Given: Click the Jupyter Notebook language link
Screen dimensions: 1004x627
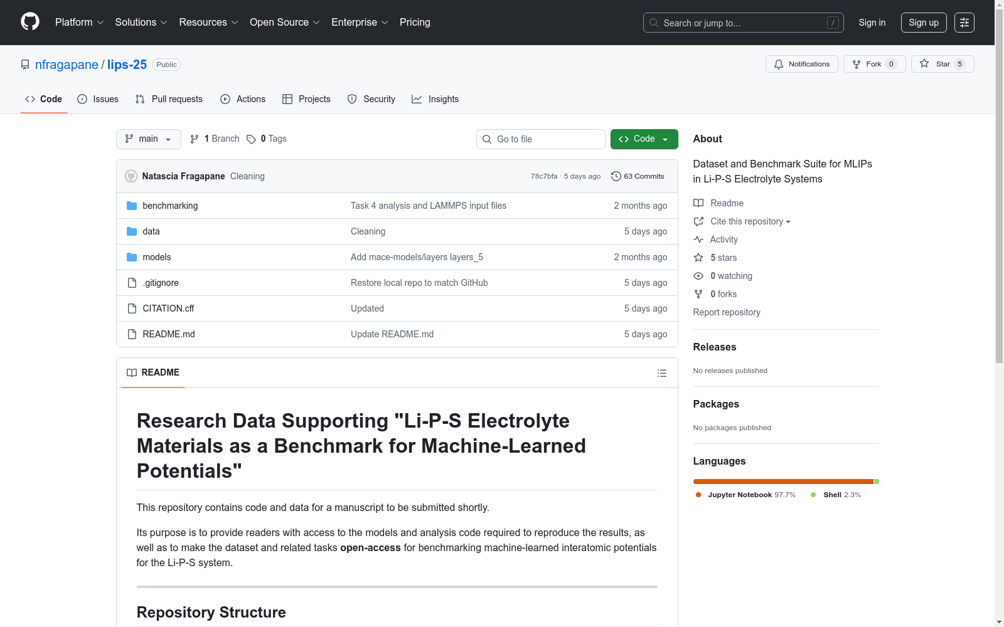Looking at the screenshot, I should click(745, 495).
